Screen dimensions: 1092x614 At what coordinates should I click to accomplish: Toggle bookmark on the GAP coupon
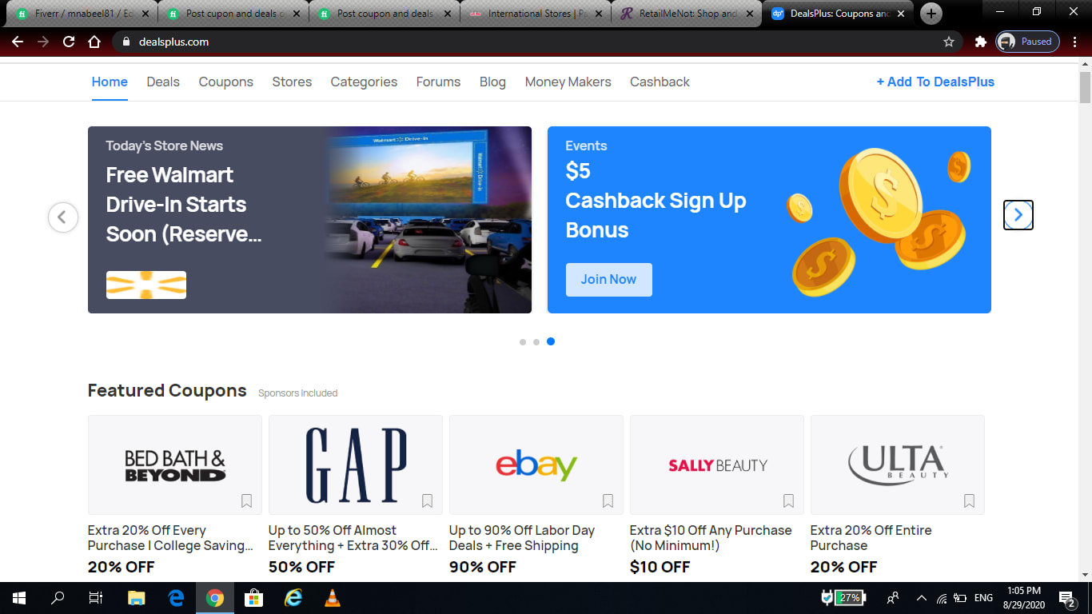pos(427,501)
